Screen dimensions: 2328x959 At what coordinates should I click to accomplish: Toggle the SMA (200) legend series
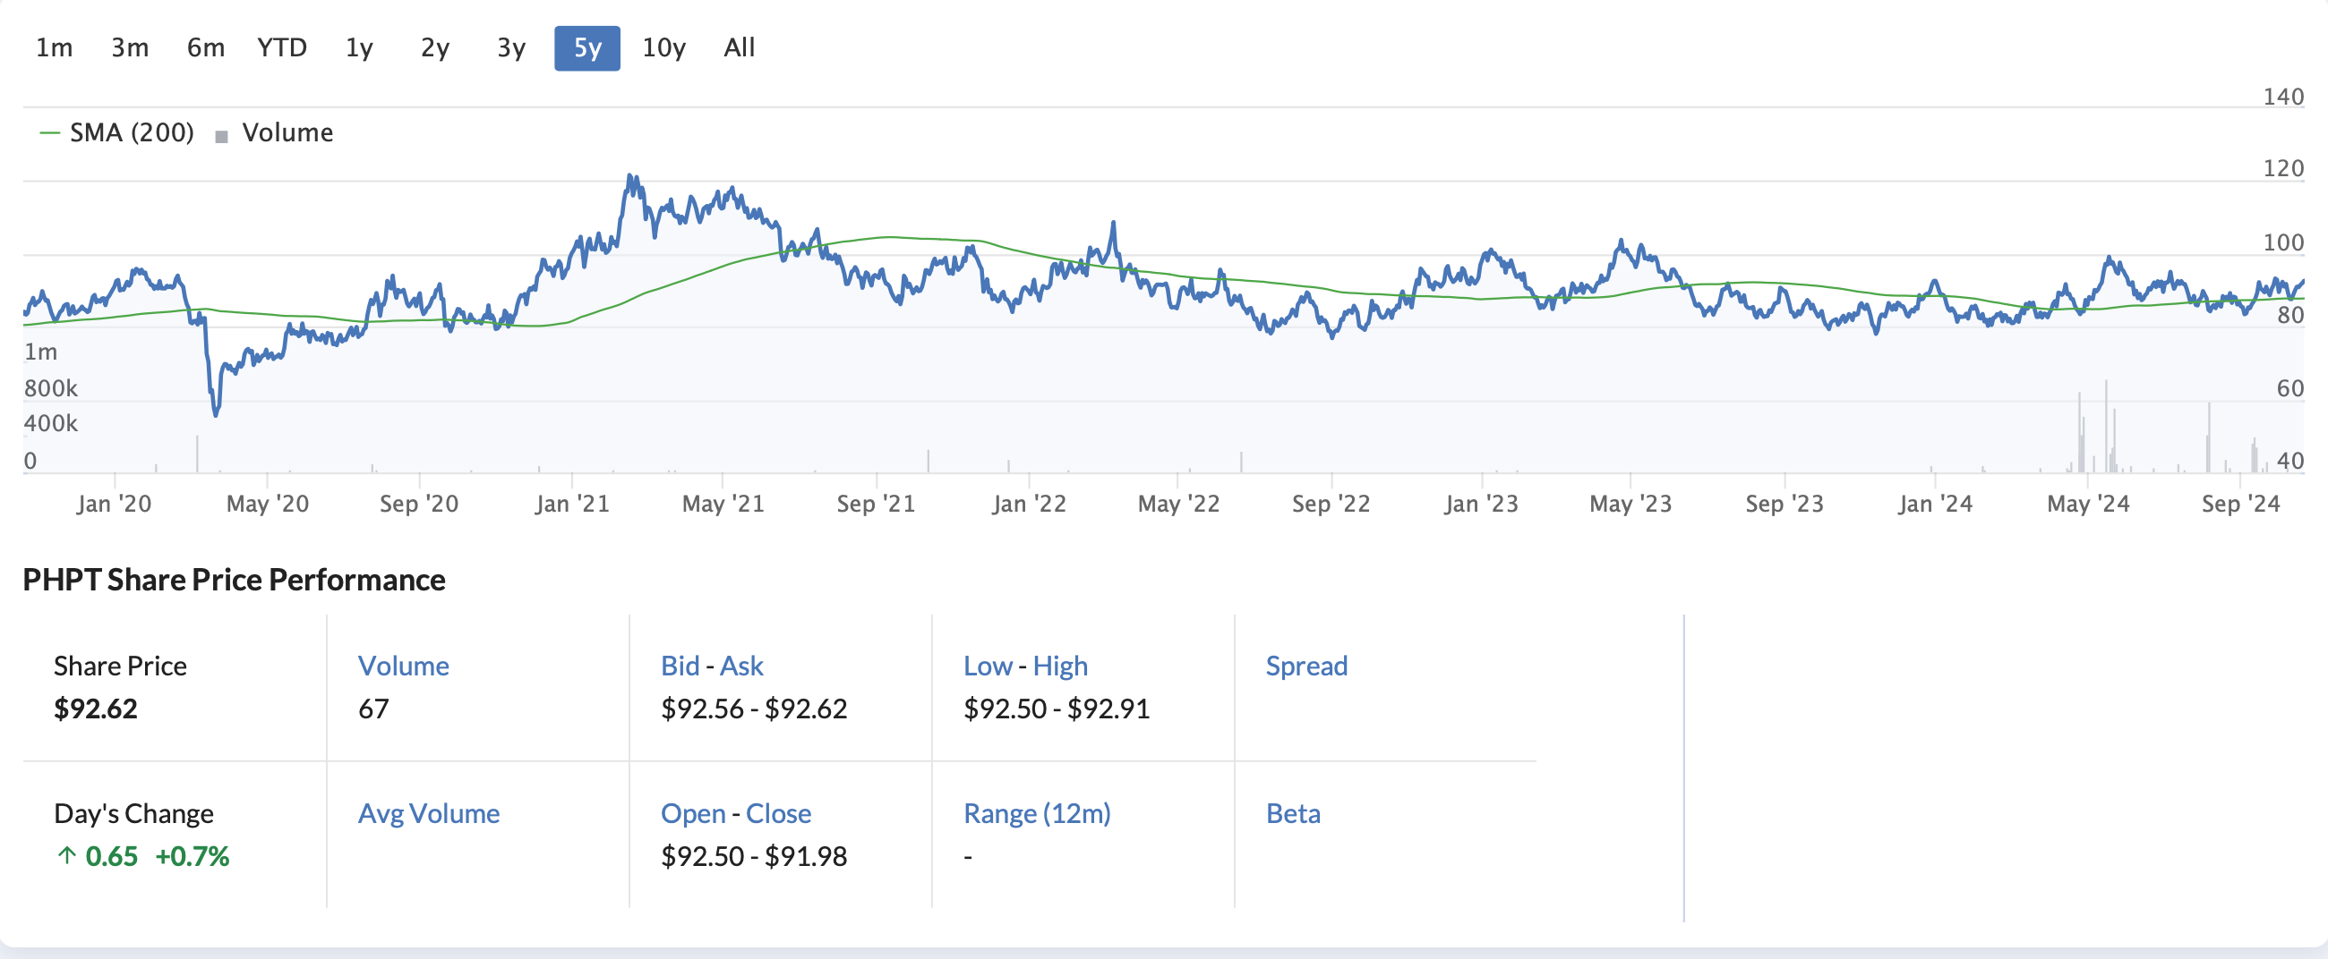pos(116,132)
